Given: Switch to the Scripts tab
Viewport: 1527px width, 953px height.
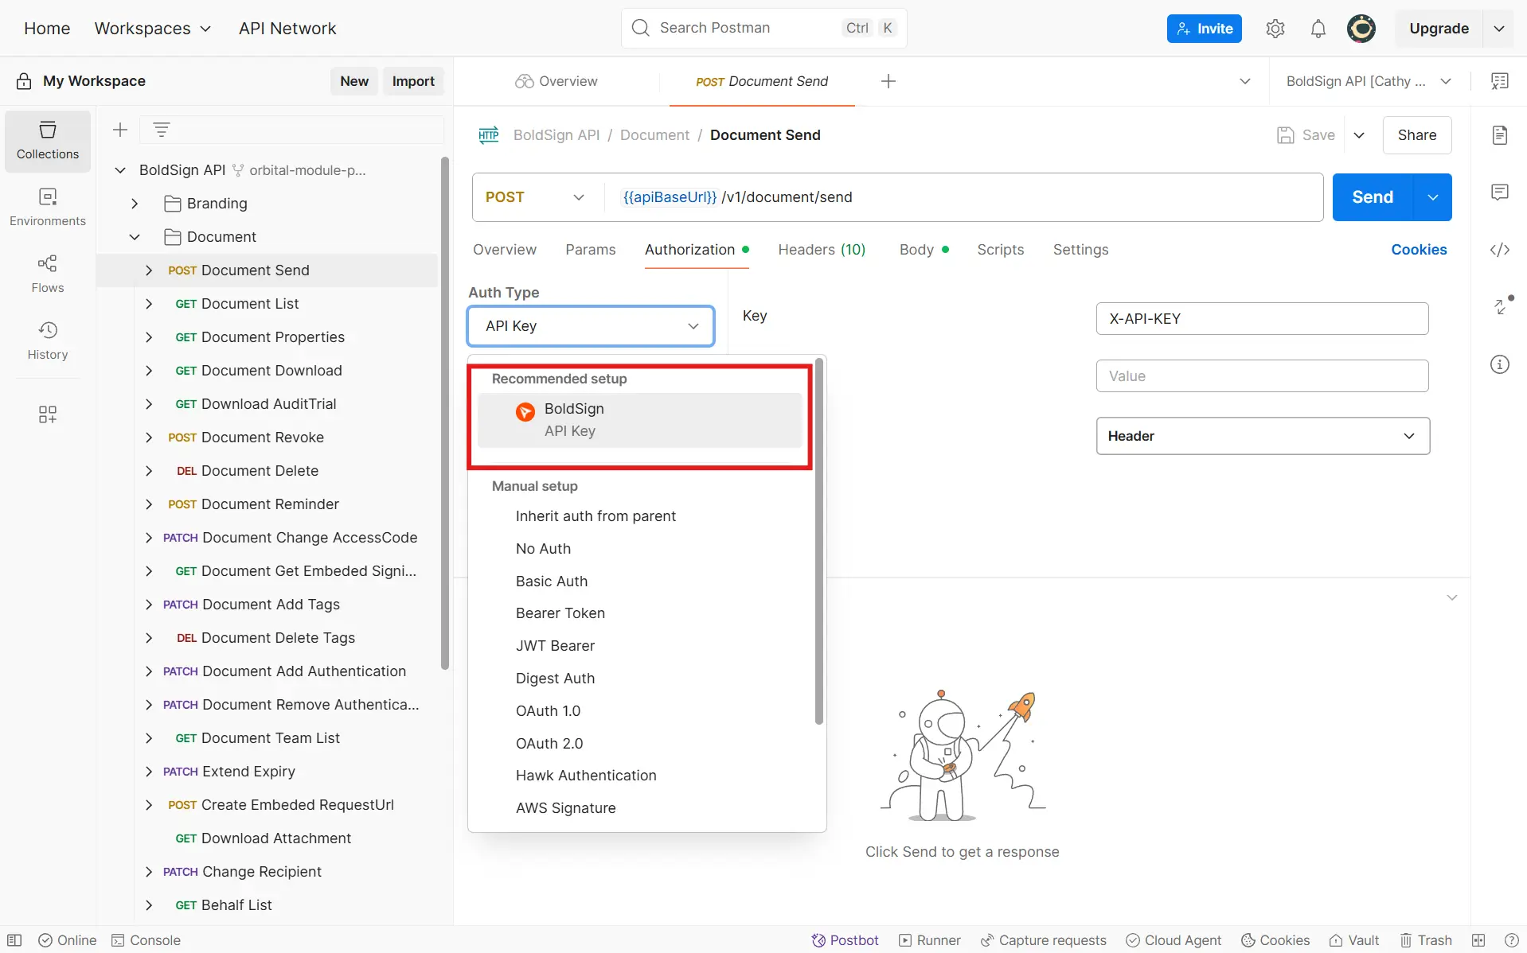Looking at the screenshot, I should [1001, 250].
